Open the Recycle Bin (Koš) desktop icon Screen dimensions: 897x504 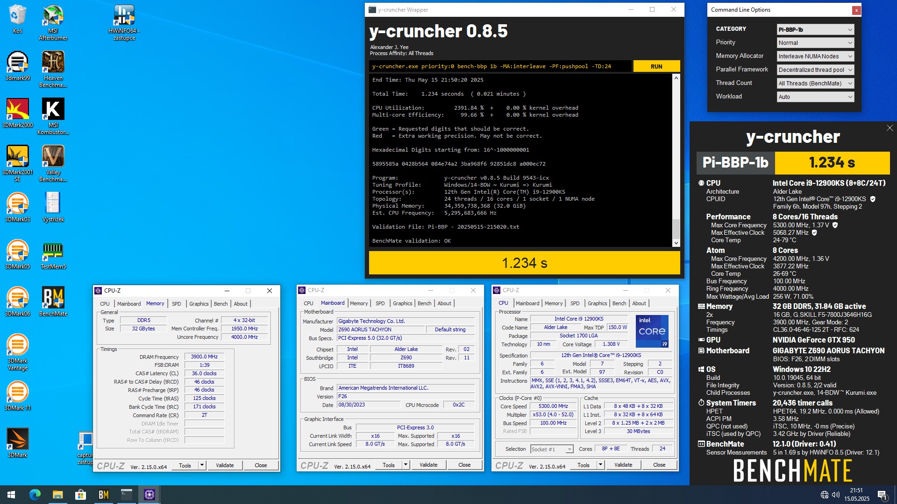coord(17,19)
